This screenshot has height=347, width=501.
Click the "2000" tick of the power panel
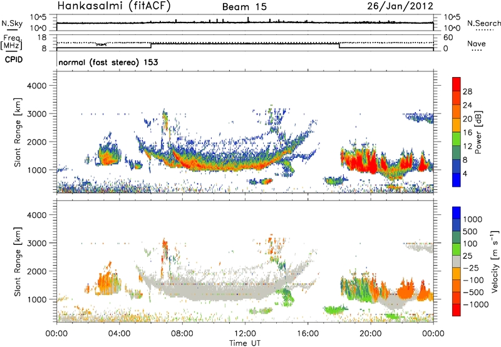(37, 142)
